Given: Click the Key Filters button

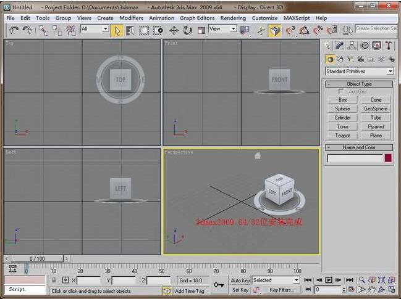Looking at the screenshot, I should point(281,290).
